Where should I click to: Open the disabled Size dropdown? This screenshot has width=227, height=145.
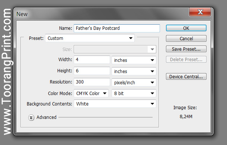[115, 49]
